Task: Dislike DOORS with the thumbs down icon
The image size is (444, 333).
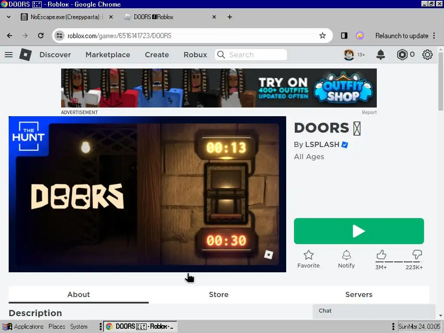Action: click(417, 255)
